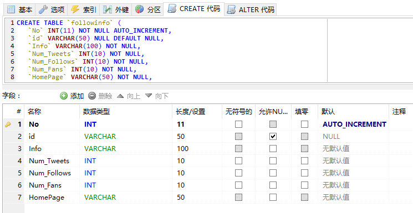Click the 基本 tab table icon

pos(11,10)
